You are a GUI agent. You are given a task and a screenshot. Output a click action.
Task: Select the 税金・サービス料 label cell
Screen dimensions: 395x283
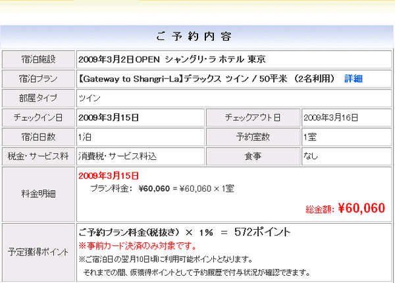(x=39, y=157)
